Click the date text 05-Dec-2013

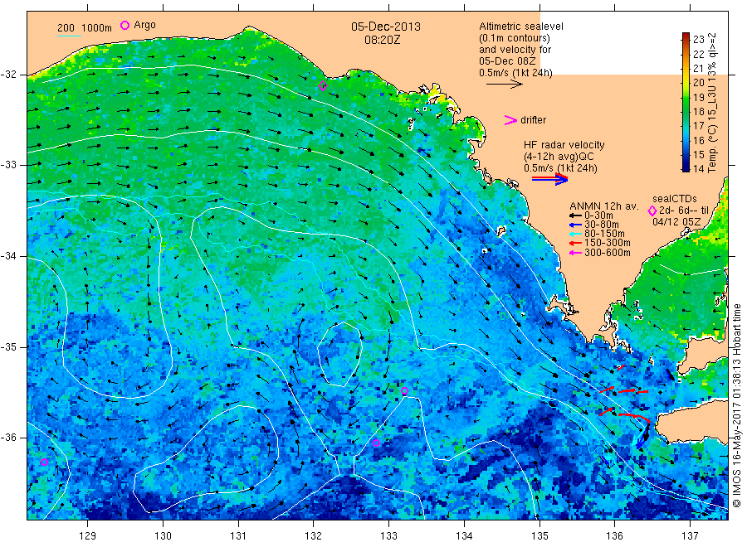[386, 27]
